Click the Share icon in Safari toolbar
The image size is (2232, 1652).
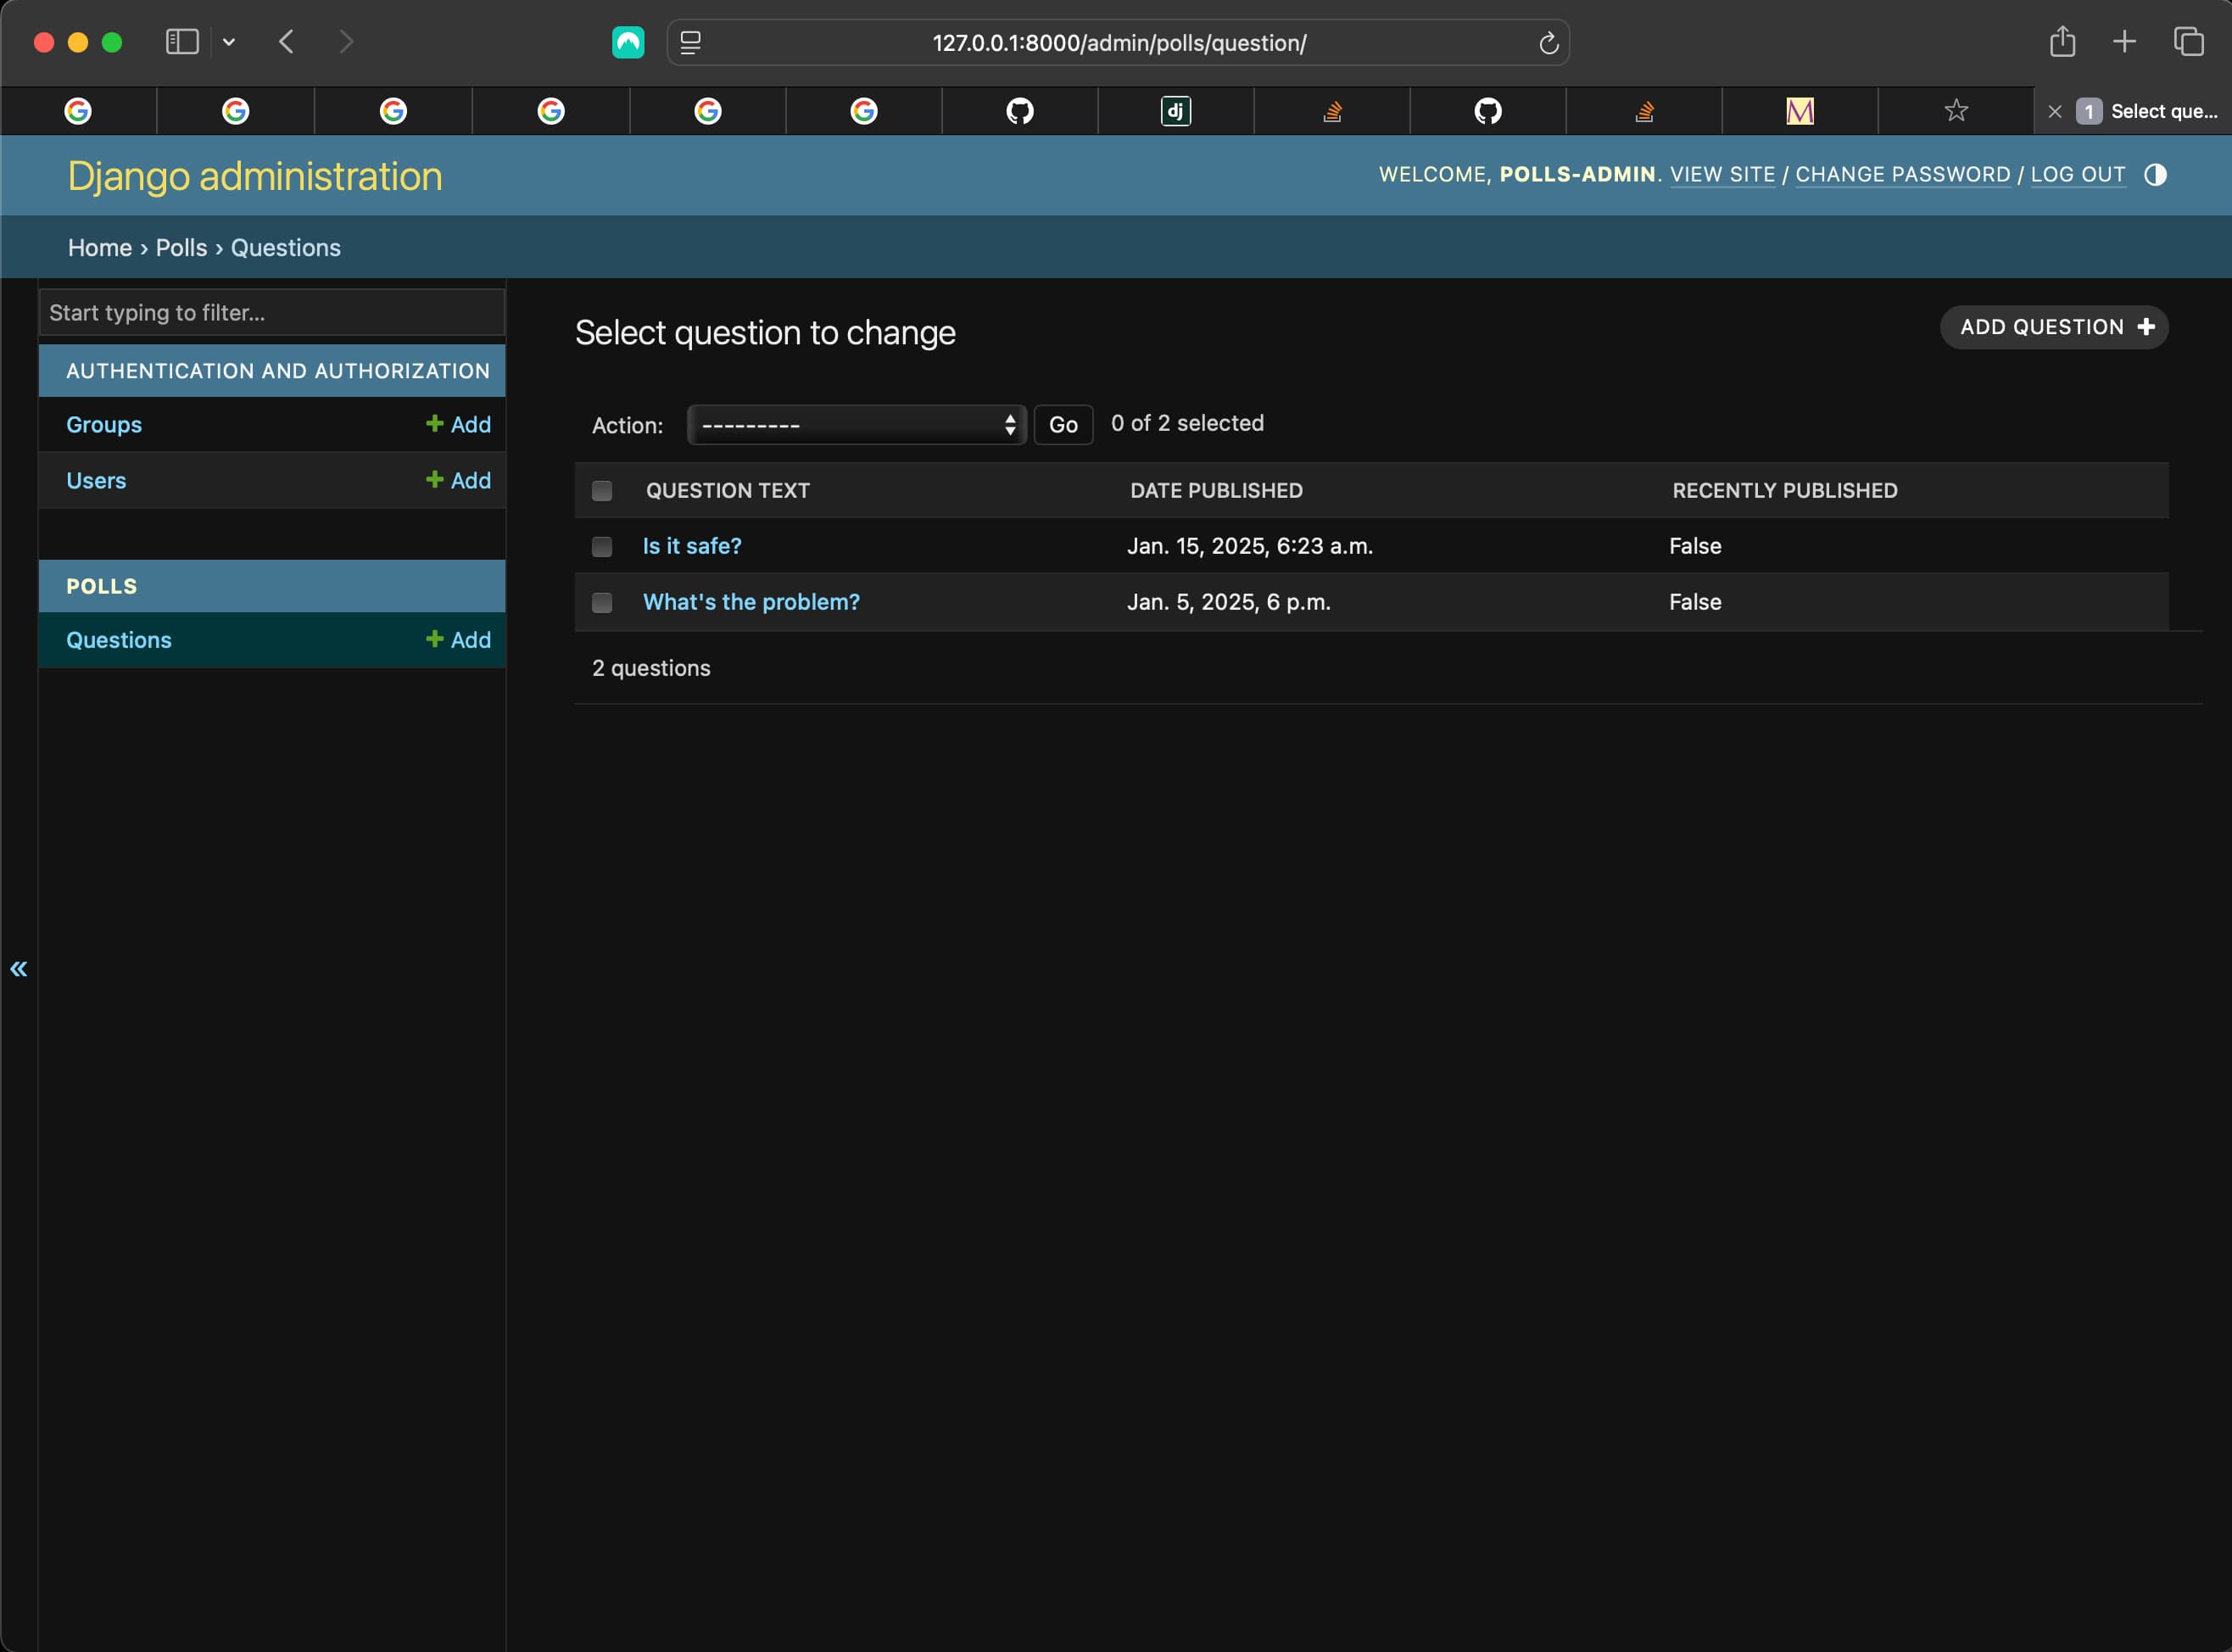click(2063, 42)
